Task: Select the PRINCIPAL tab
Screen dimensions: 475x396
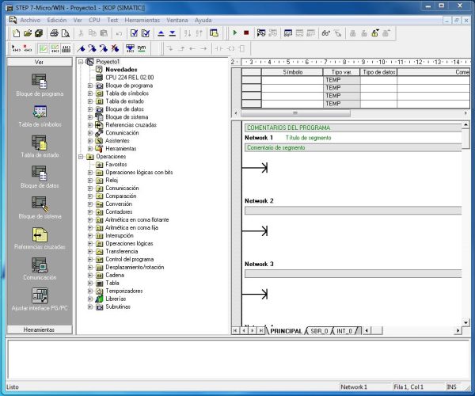Action: [286, 331]
